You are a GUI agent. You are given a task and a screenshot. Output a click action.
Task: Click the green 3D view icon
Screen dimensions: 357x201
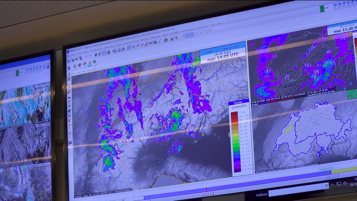166,40
